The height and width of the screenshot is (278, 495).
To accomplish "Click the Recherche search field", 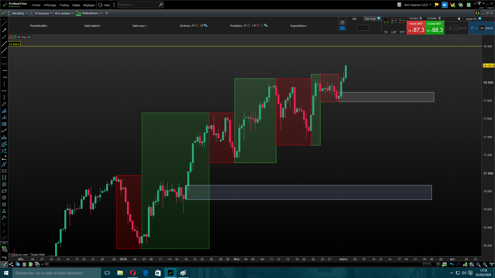I will (x=138, y=5).
